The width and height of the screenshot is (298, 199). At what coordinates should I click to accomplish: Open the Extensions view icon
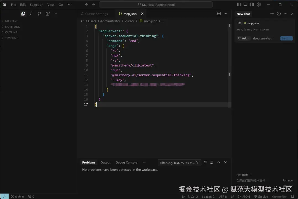(47, 13)
